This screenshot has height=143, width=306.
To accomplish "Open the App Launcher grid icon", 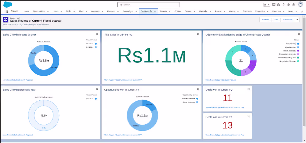I will click(6, 11).
